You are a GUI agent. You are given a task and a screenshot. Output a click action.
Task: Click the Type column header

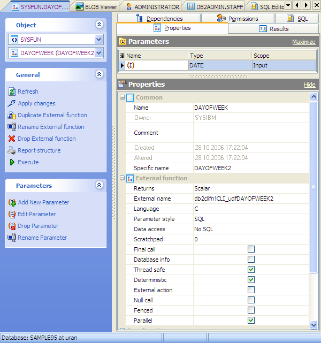click(x=220, y=56)
